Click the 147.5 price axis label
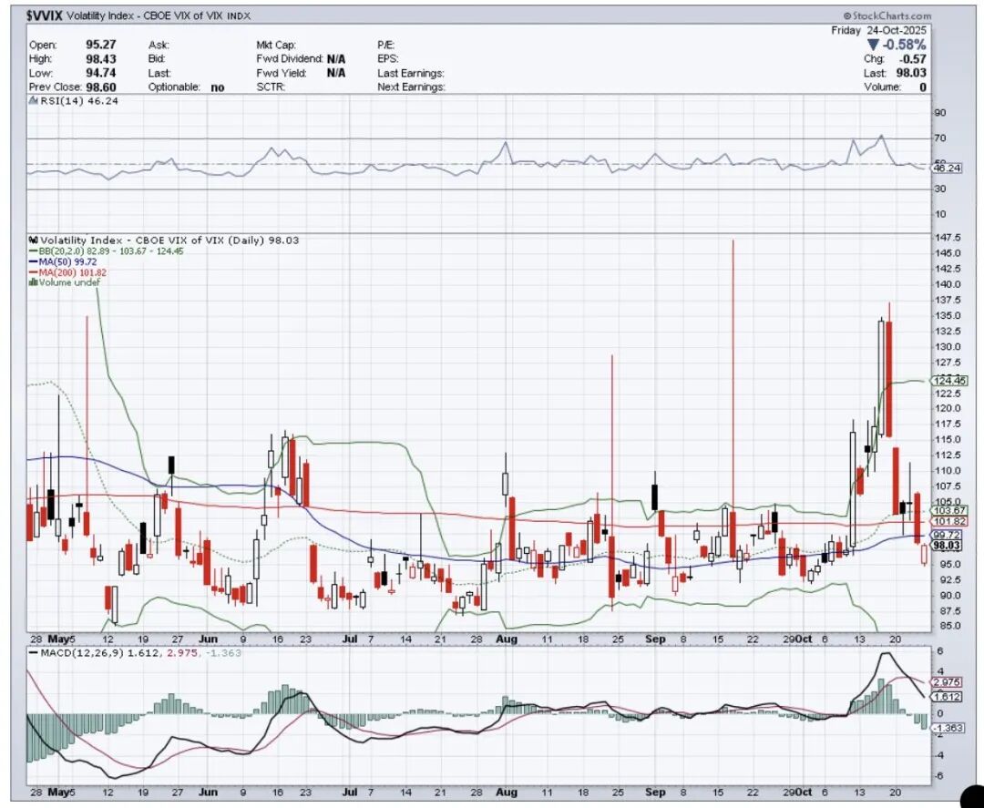 click(x=948, y=238)
